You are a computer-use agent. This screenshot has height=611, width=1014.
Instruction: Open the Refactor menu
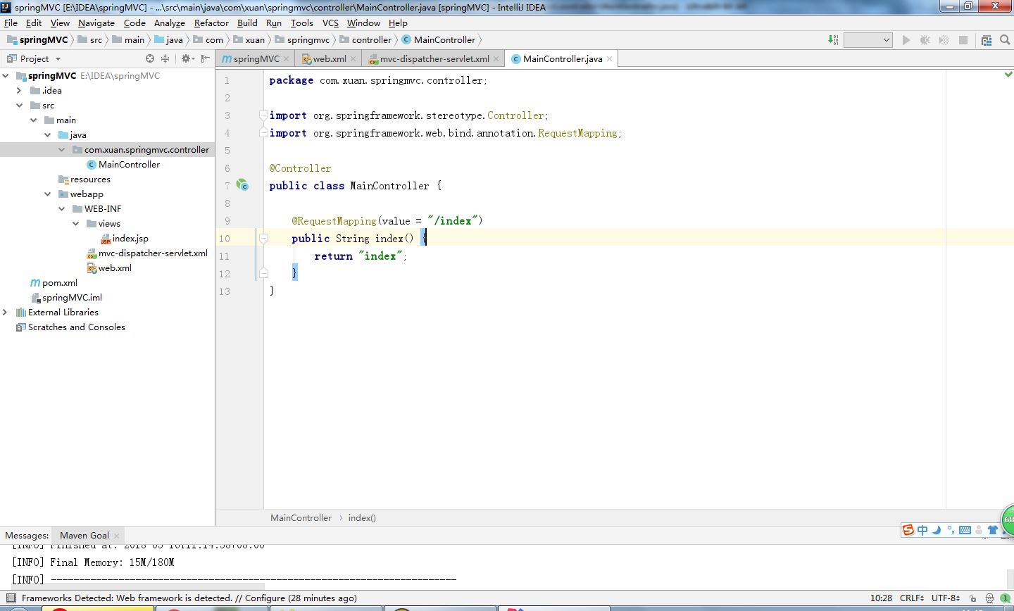(211, 23)
